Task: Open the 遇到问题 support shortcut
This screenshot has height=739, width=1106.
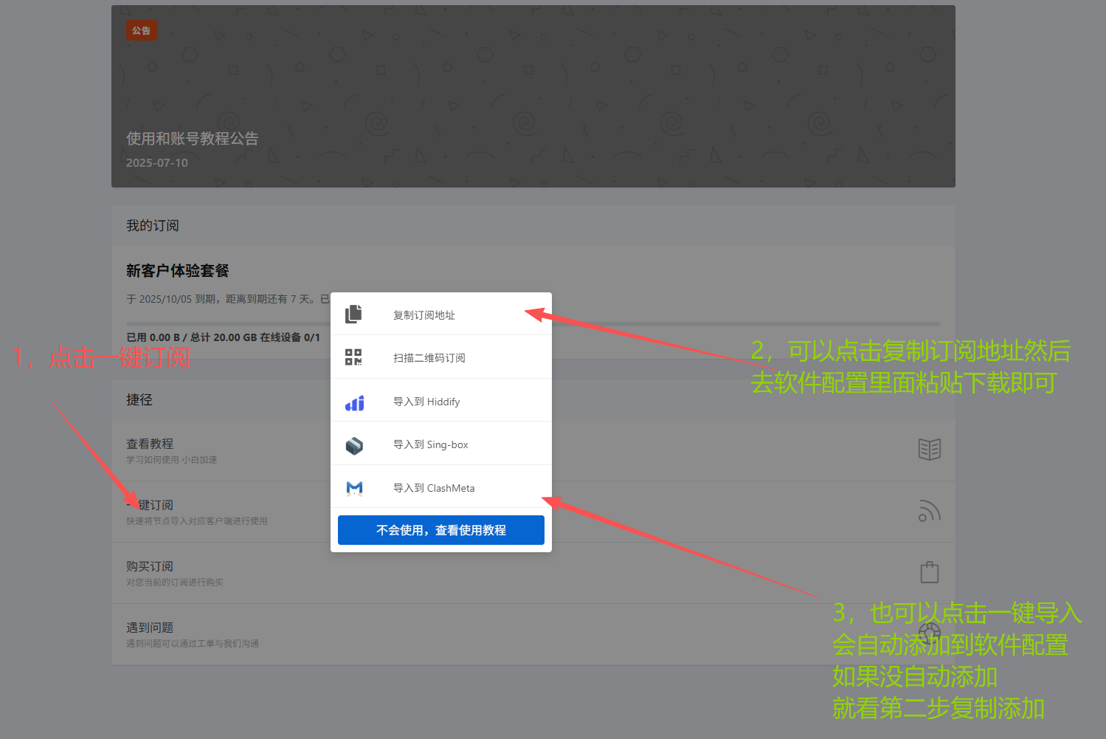Action: [150, 628]
